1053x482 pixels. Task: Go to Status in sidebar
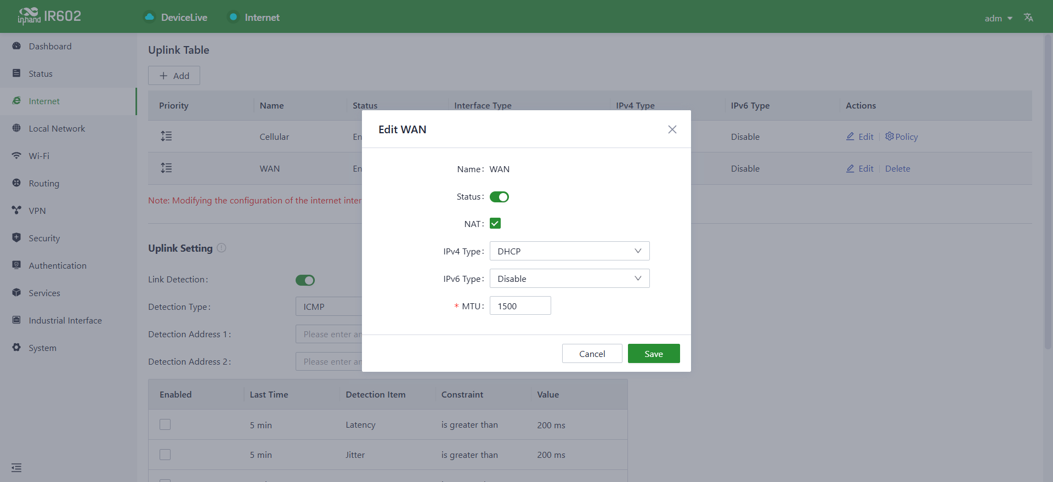coord(69,73)
